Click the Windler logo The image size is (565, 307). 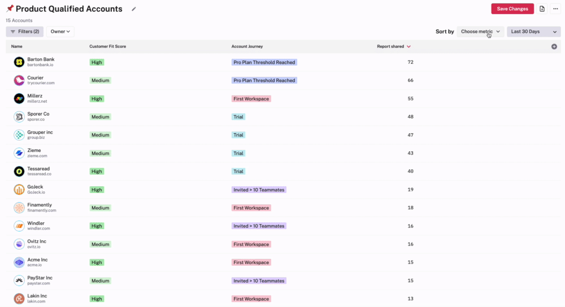(19, 226)
